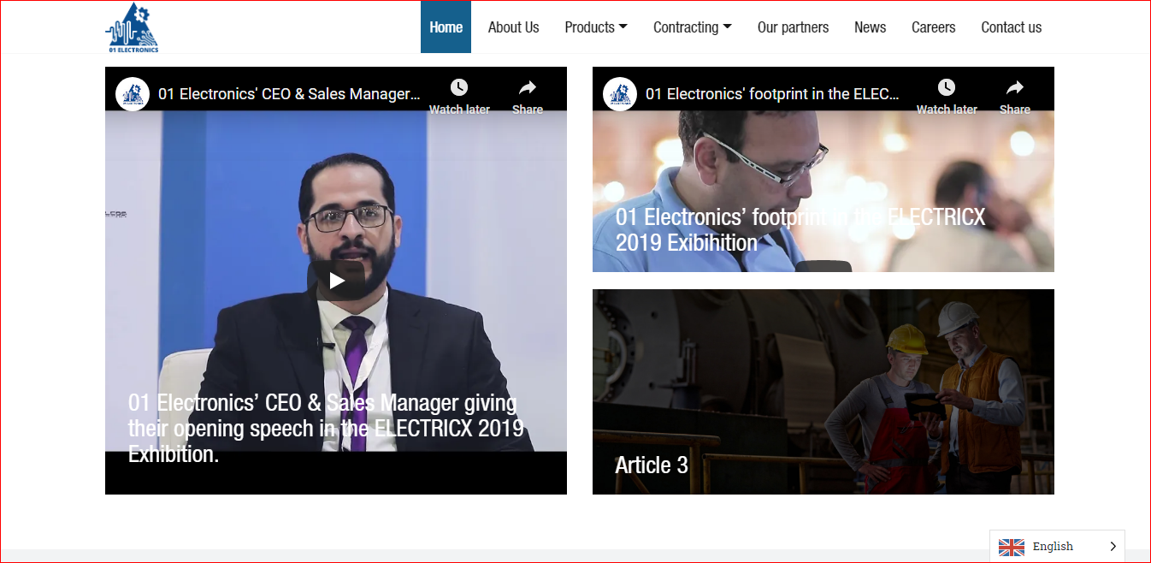Image resolution: width=1151 pixels, height=563 pixels.
Task: Open the News page
Action: 870,27
